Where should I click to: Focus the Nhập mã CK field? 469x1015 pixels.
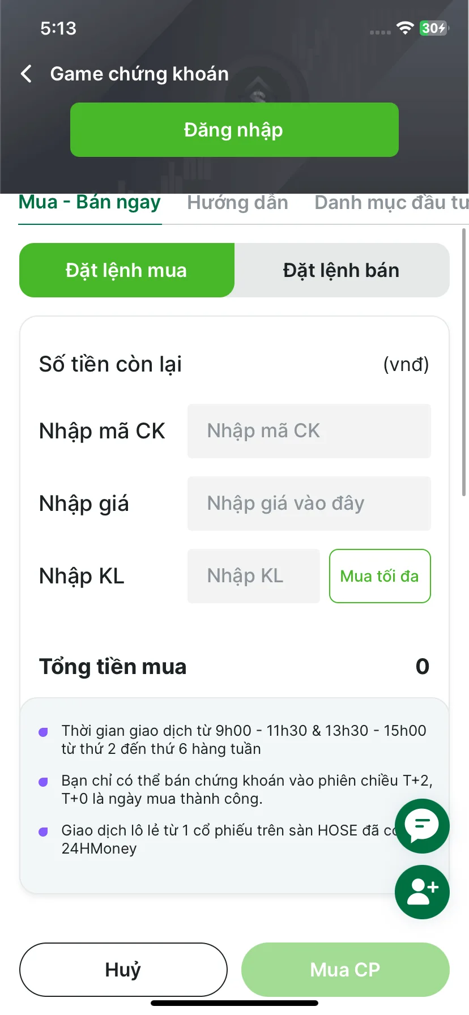[x=309, y=431]
